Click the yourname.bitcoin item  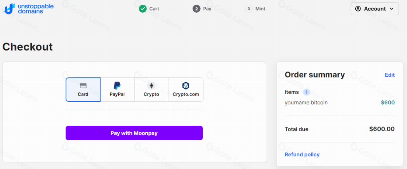point(306,102)
